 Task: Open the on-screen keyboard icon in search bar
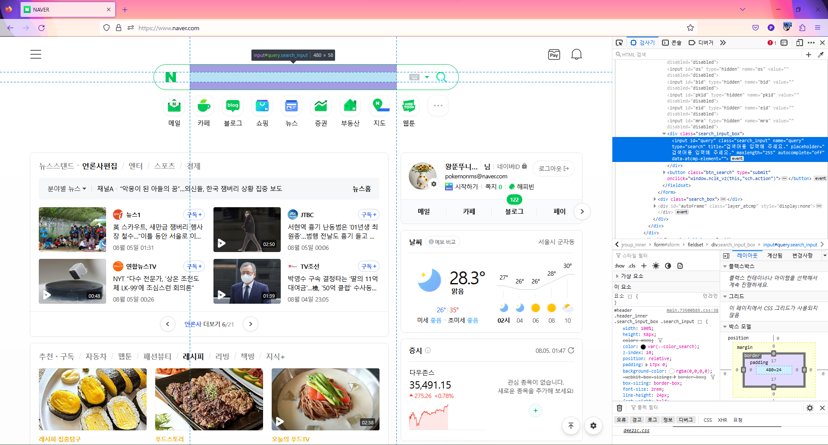point(414,77)
